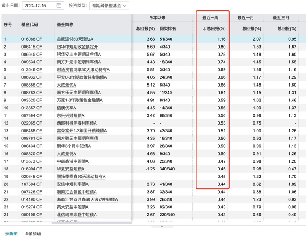This screenshot has height=236, width=307.
Task: Open fund code 006434.OF
Action: pos(32,146)
